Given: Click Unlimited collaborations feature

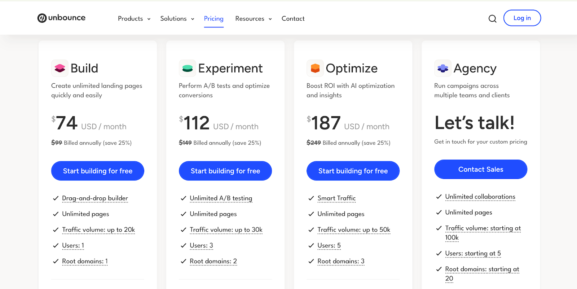Looking at the screenshot, I should click(x=480, y=197).
